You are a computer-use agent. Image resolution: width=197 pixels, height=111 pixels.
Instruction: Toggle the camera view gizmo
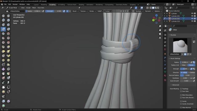point(160,34)
